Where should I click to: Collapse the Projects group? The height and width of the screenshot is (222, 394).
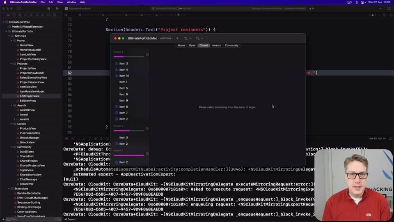tap(11, 64)
